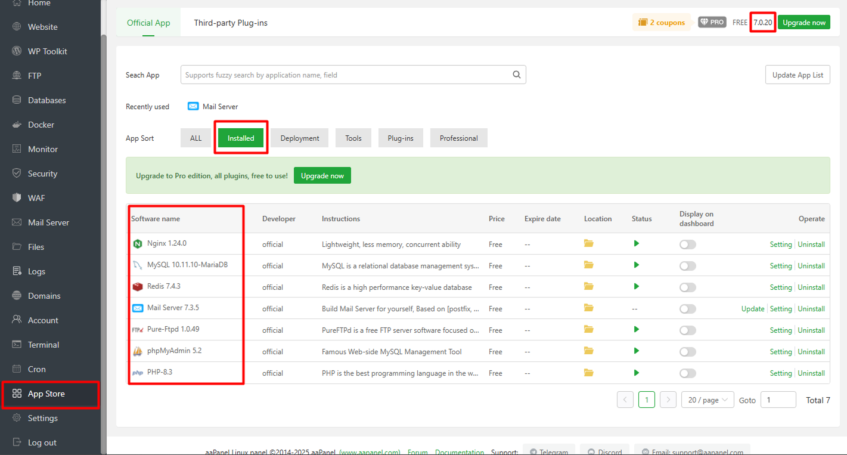Image resolution: width=847 pixels, height=455 pixels.
Task: Uninstall the Redis application
Action: [x=811, y=287]
